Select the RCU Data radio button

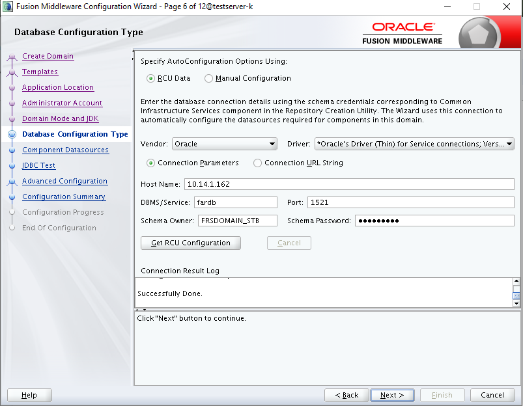pyautogui.click(x=150, y=78)
